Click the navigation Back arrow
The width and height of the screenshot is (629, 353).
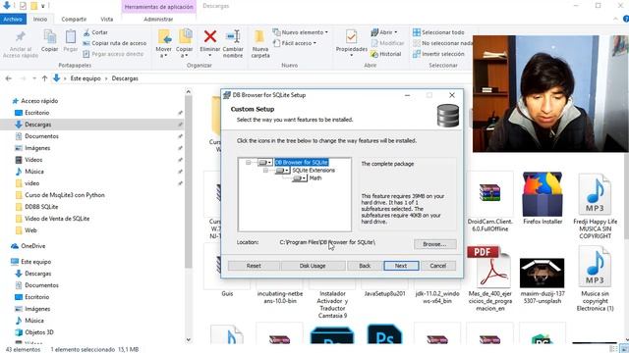pyautogui.click(x=9, y=78)
